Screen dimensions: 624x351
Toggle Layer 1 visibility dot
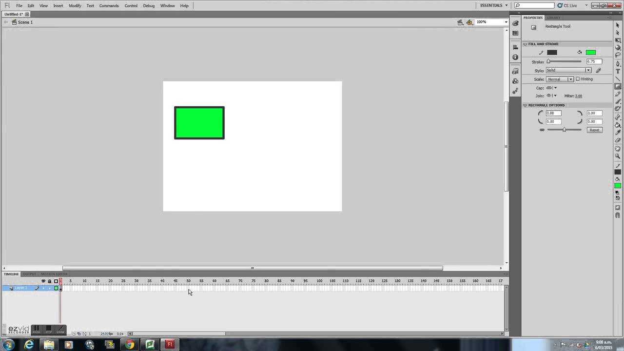[x=43, y=288]
